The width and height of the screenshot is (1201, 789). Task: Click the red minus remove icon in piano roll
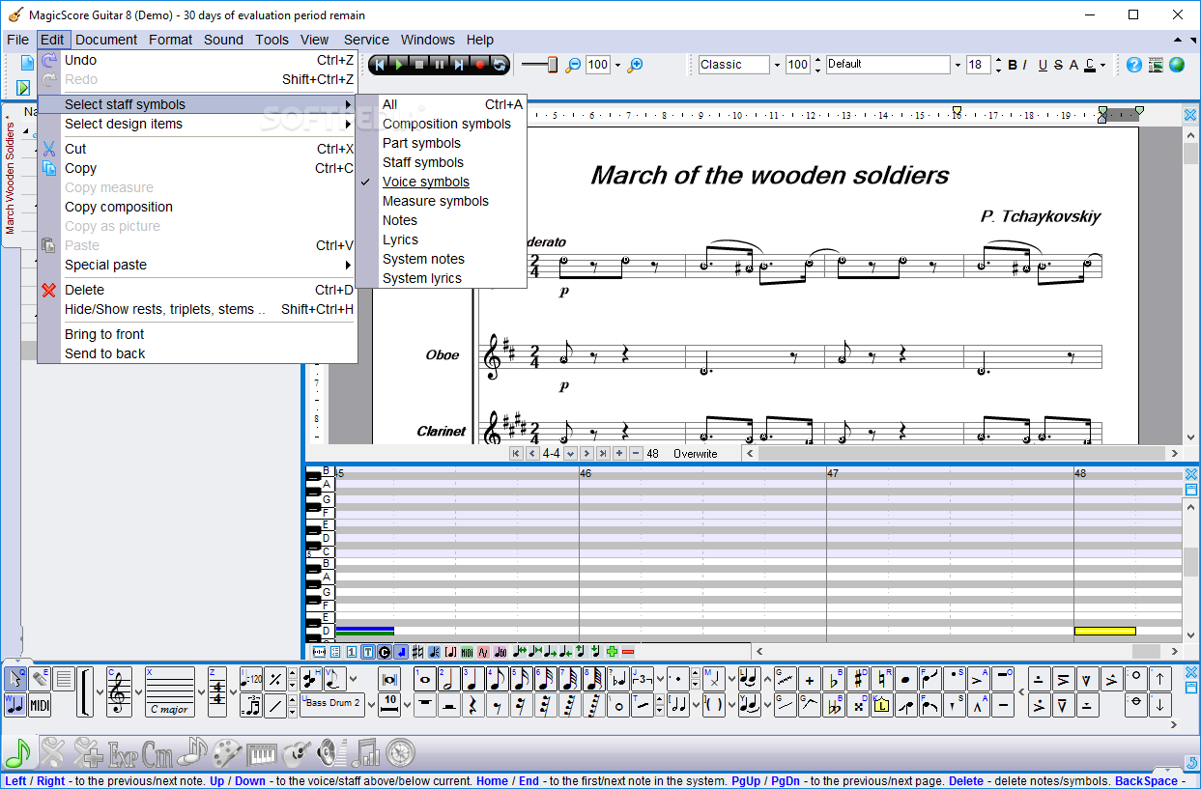[x=628, y=652]
